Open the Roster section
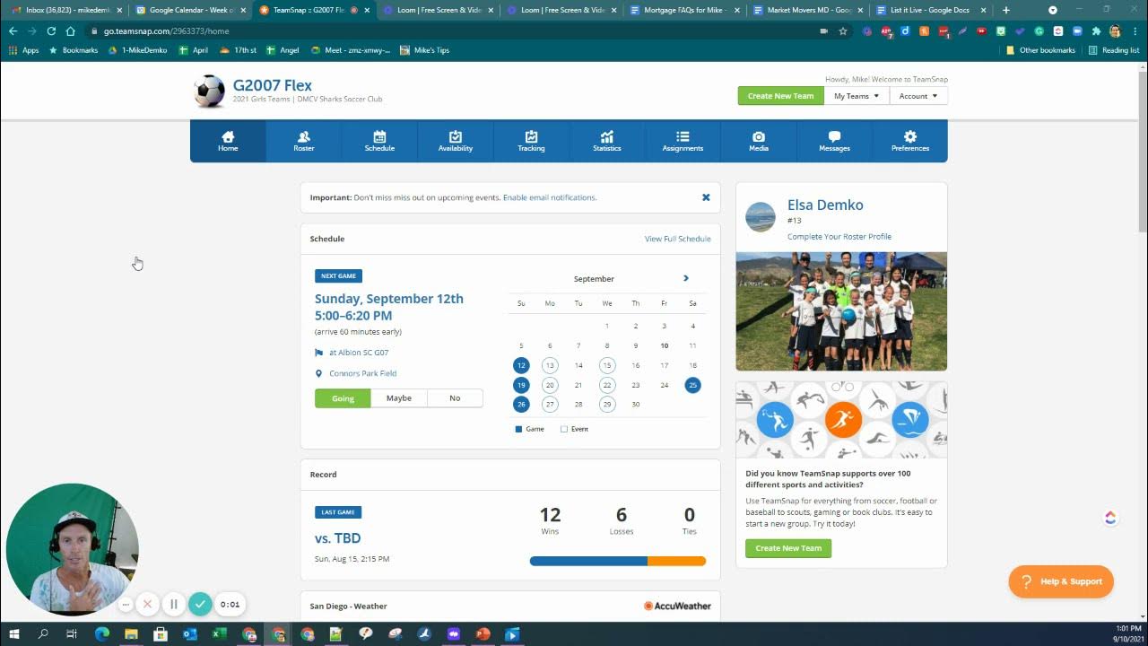This screenshot has width=1148, height=646. [304, 141]
